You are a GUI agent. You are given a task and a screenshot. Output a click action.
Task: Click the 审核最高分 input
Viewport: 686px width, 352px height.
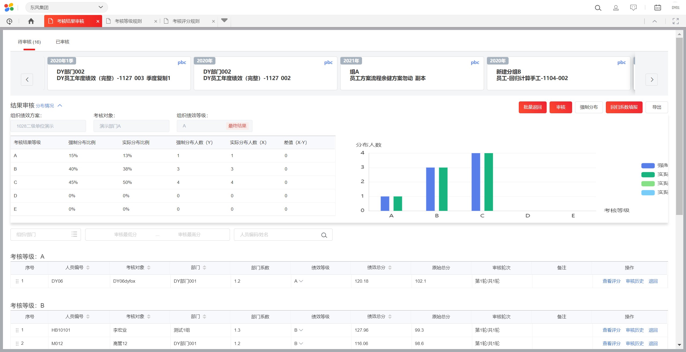tap(189, 235)
